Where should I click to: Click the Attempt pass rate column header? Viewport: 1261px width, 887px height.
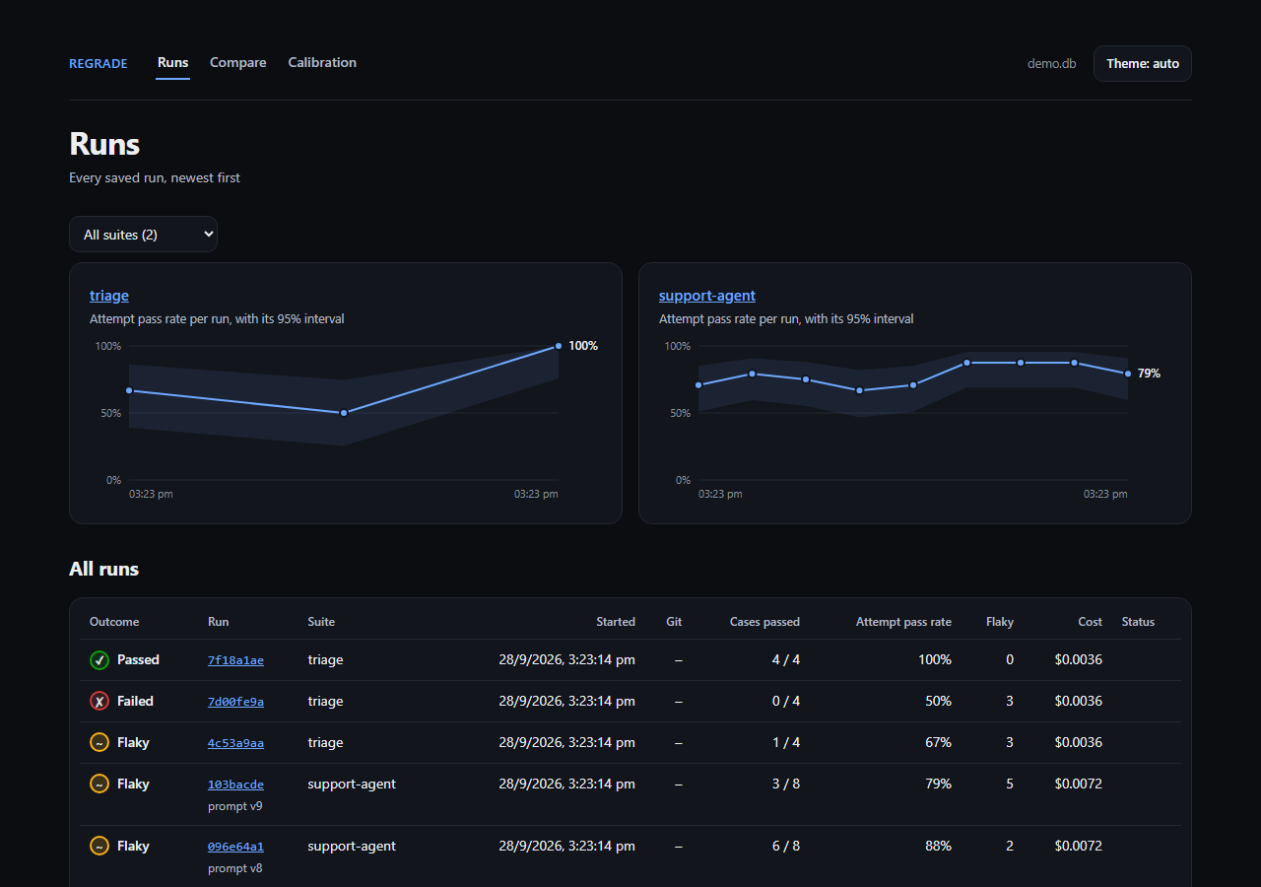point(903,622)
